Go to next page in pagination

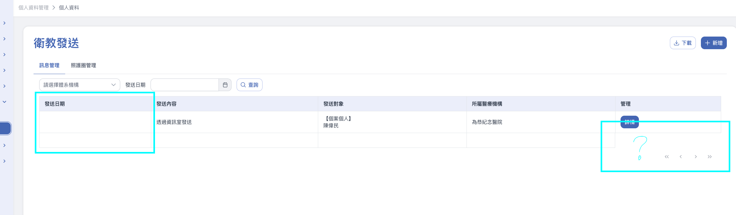point(696,157)
